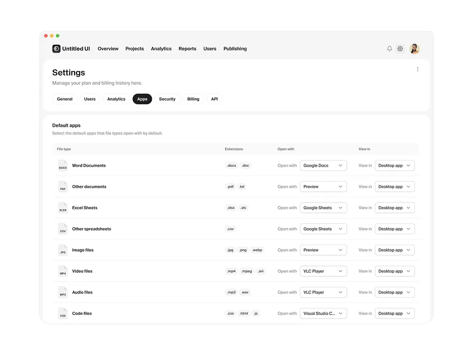
Task: Open the Google Docs app dropdown
Action: pos(323,165)
